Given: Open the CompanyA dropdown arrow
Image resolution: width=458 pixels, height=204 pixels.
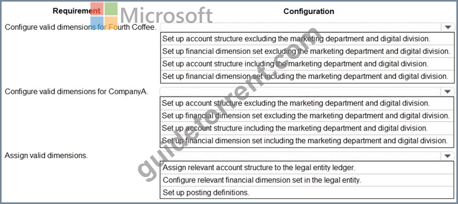Looking at the screenshot, I should click(x=447, y=91).
